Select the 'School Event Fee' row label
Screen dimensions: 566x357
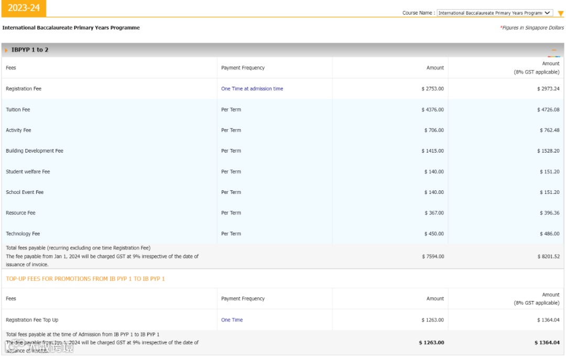click(25, 192)
